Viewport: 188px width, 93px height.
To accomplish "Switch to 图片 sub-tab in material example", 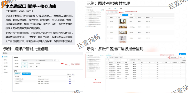I will click(x=108, y=12).
